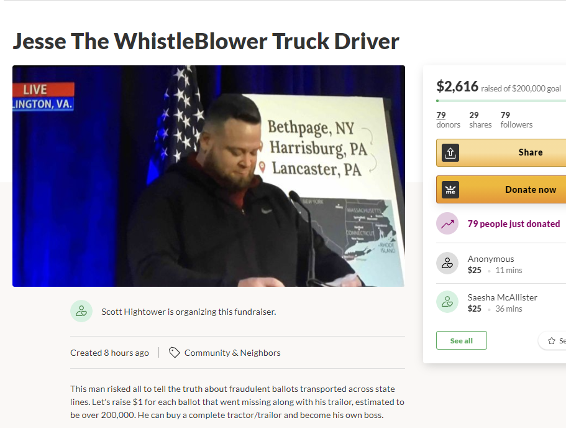The image size is (566, 428).
Task: Click the Donate now button
Action: click(x=501, y=190)
